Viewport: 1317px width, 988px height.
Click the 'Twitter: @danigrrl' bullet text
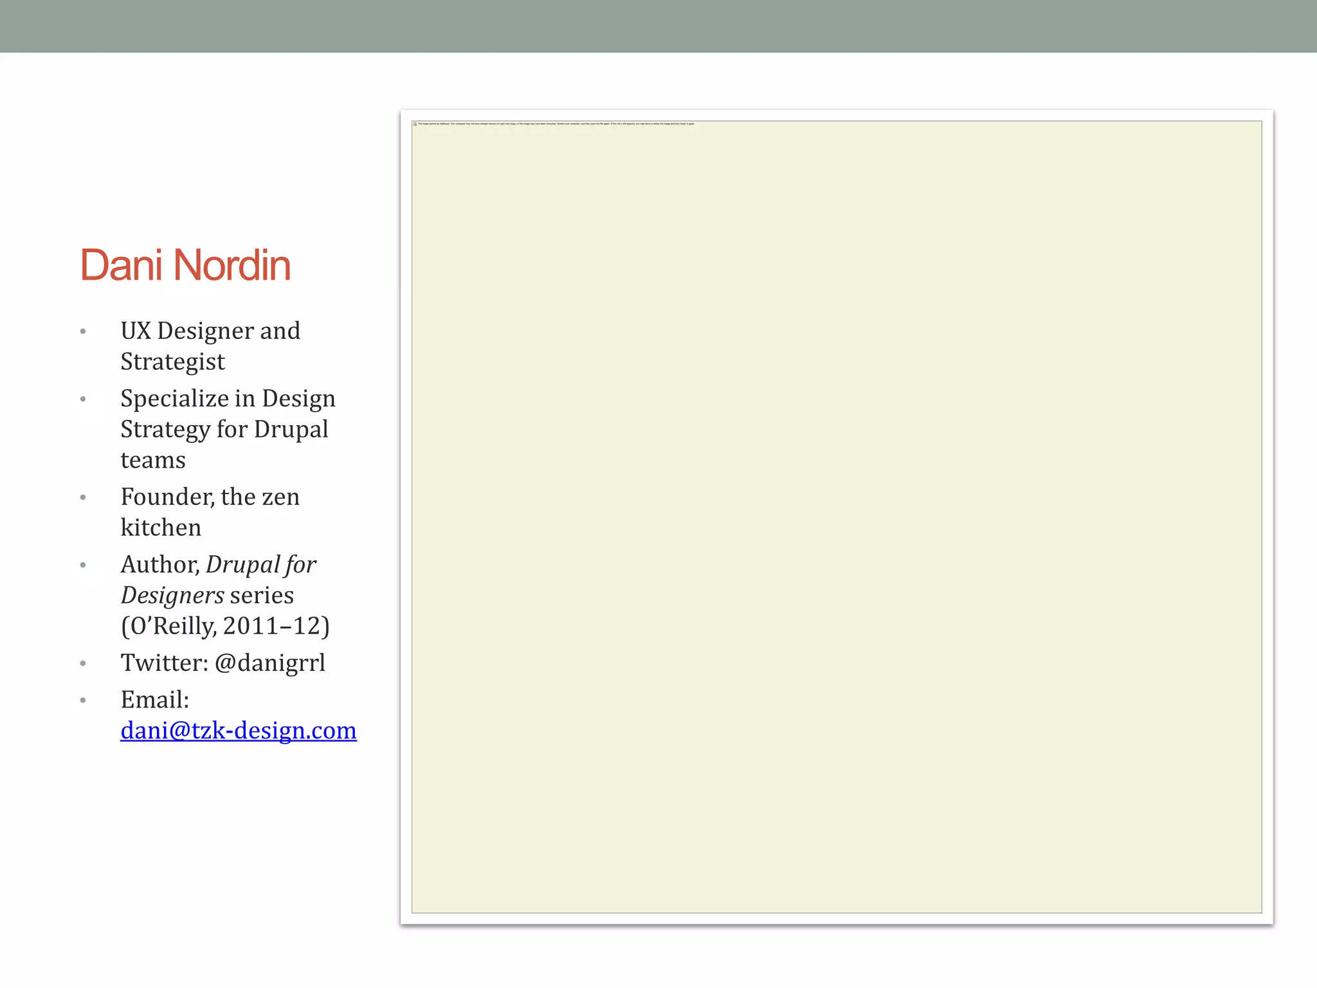[x=223, y=663]
